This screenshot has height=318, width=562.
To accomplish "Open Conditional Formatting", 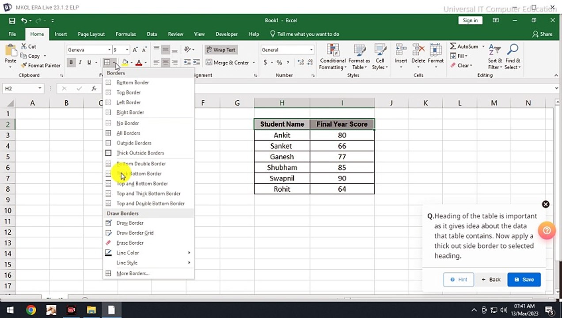I will tap(333, 57).
